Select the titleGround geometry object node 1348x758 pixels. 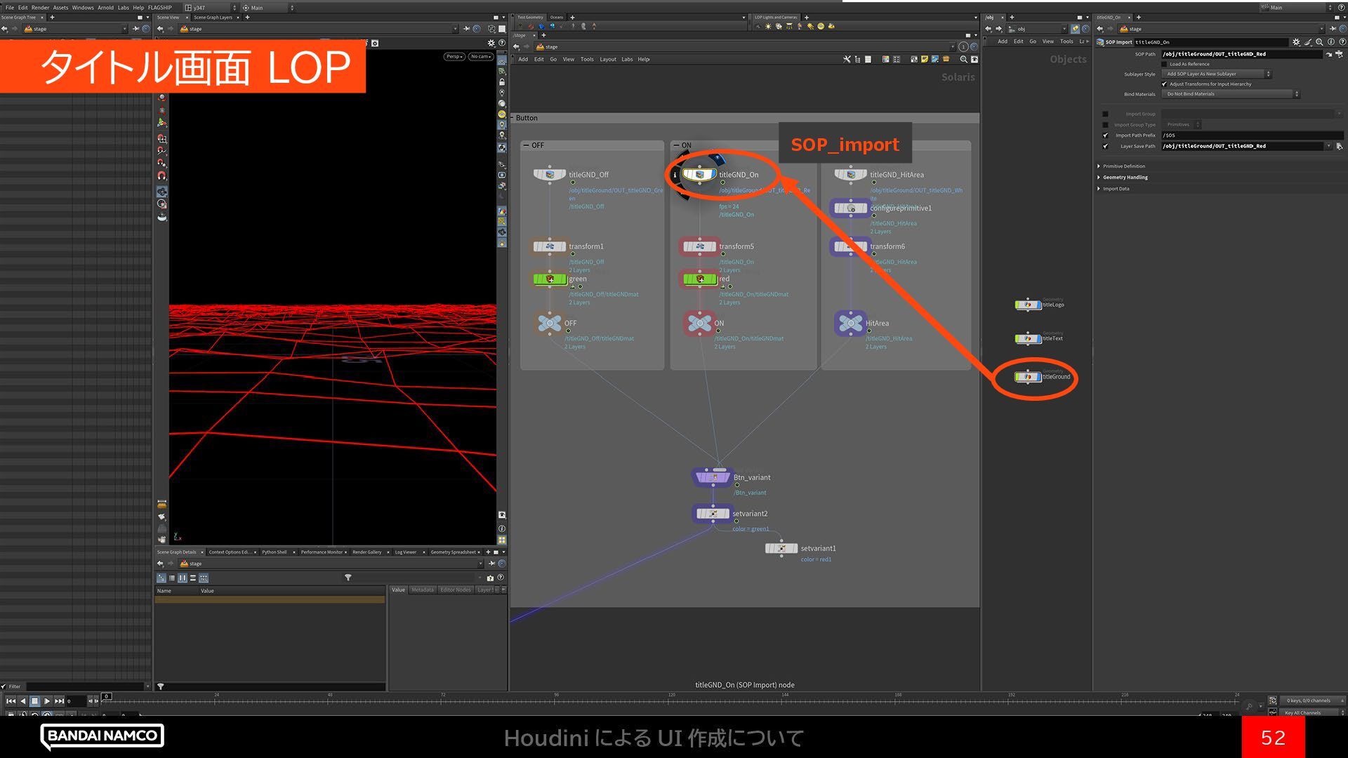[1028, 377]
